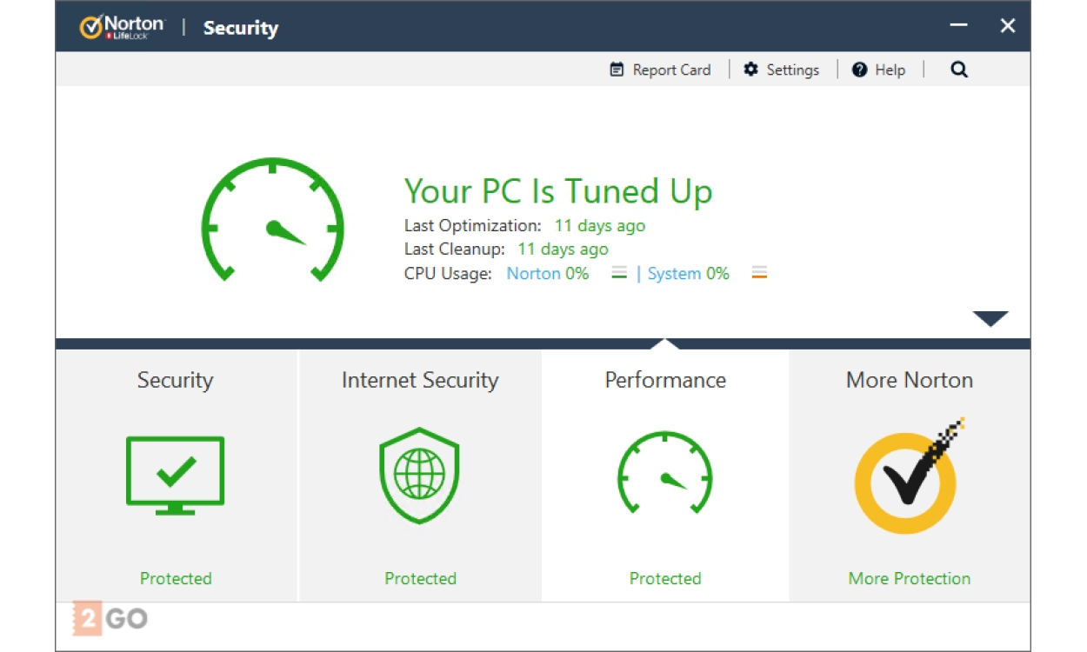Click the search magnifier icon

coord(958,70)
